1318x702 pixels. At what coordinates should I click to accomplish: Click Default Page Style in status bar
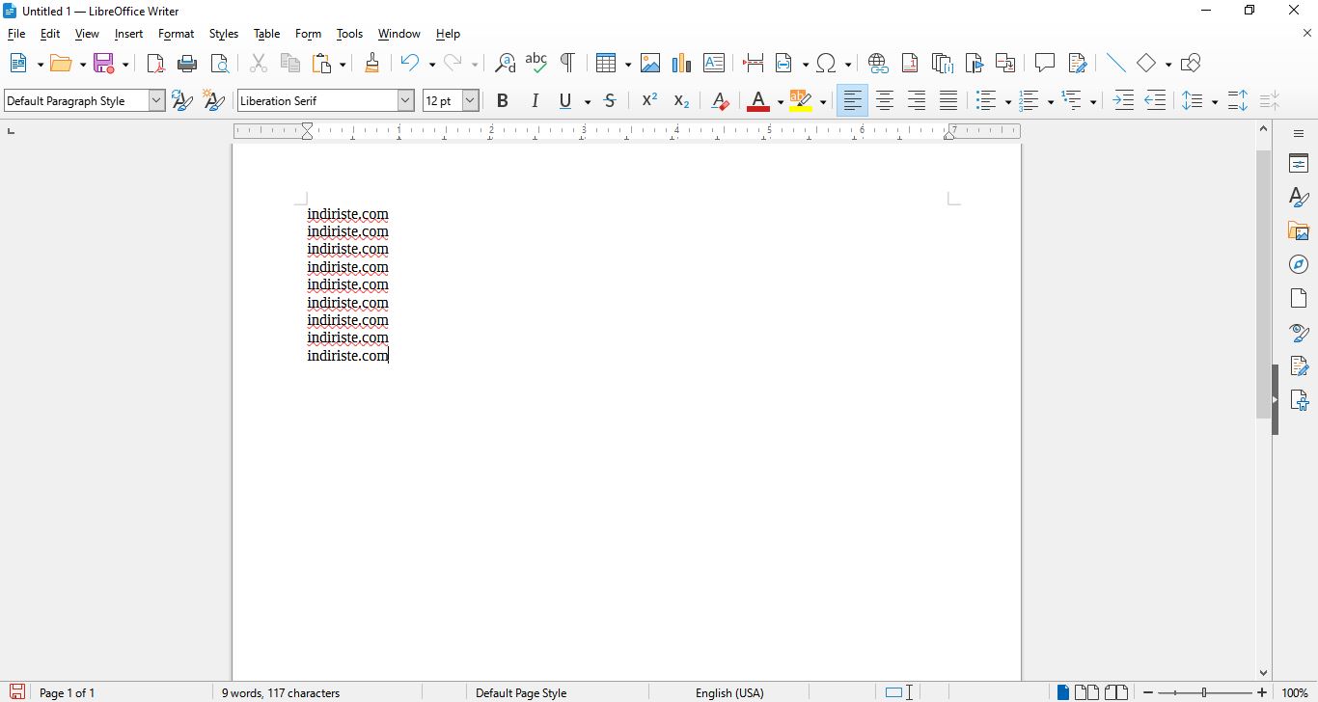coord(521,692)
